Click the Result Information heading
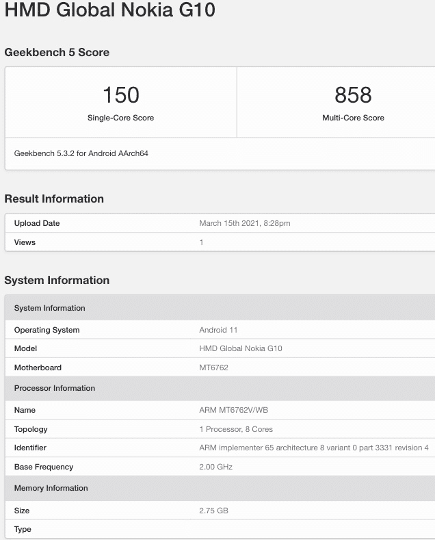 tap(54, 198)
